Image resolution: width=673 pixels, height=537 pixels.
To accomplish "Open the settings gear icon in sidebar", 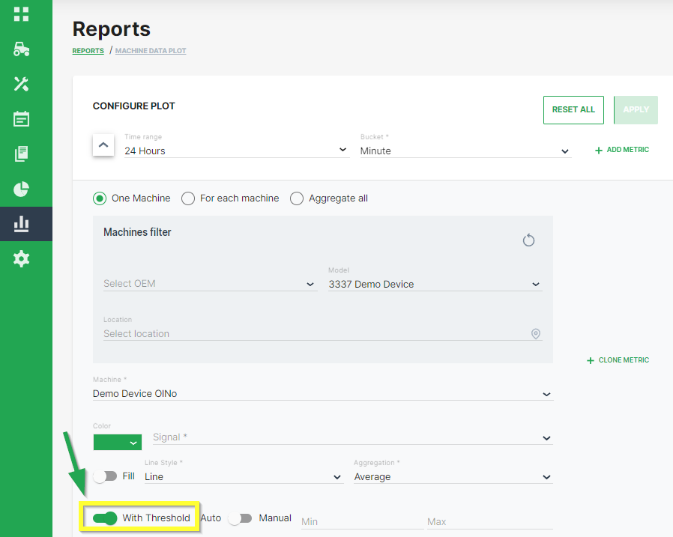I will point(21,259).
